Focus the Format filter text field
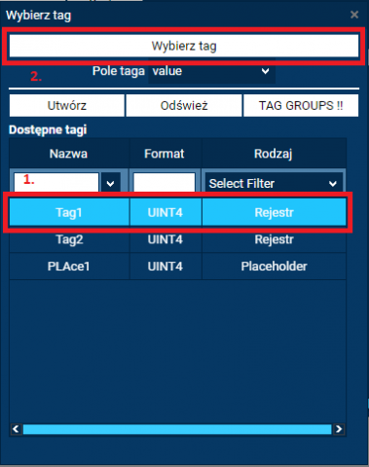This screenshot has height=467, width=369. pyautogui.click(x=165, y=182)
